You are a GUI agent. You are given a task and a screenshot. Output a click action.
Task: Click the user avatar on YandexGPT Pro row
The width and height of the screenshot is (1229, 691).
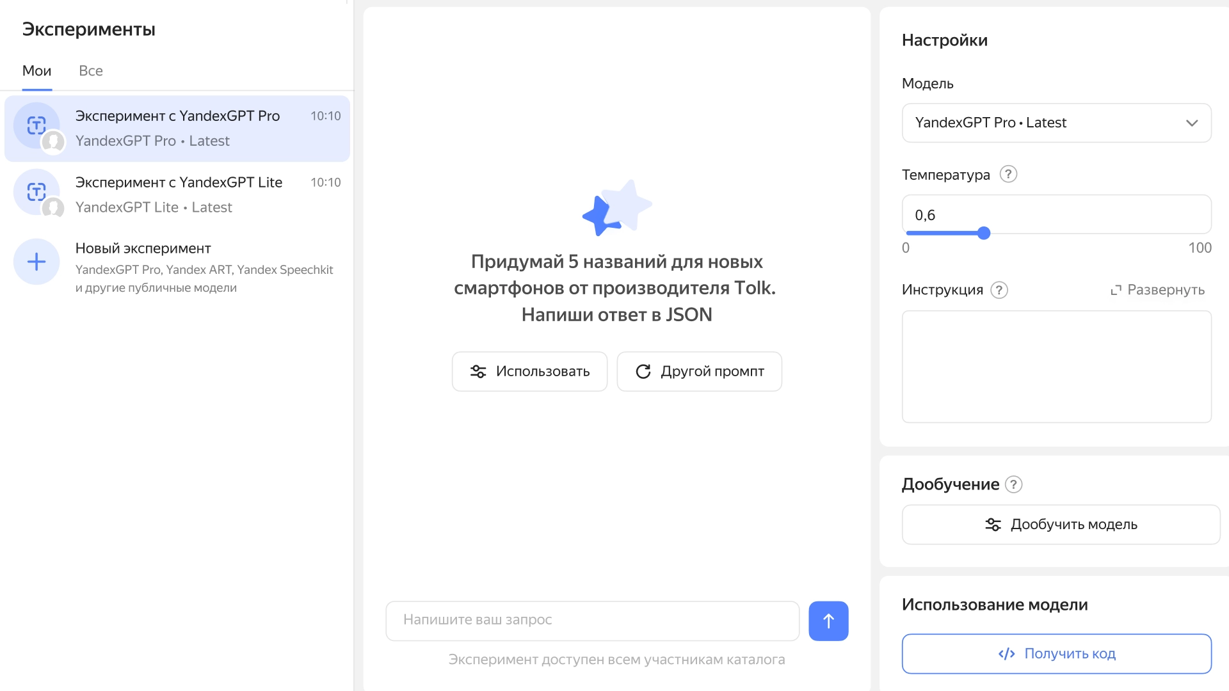pos(53,142)
